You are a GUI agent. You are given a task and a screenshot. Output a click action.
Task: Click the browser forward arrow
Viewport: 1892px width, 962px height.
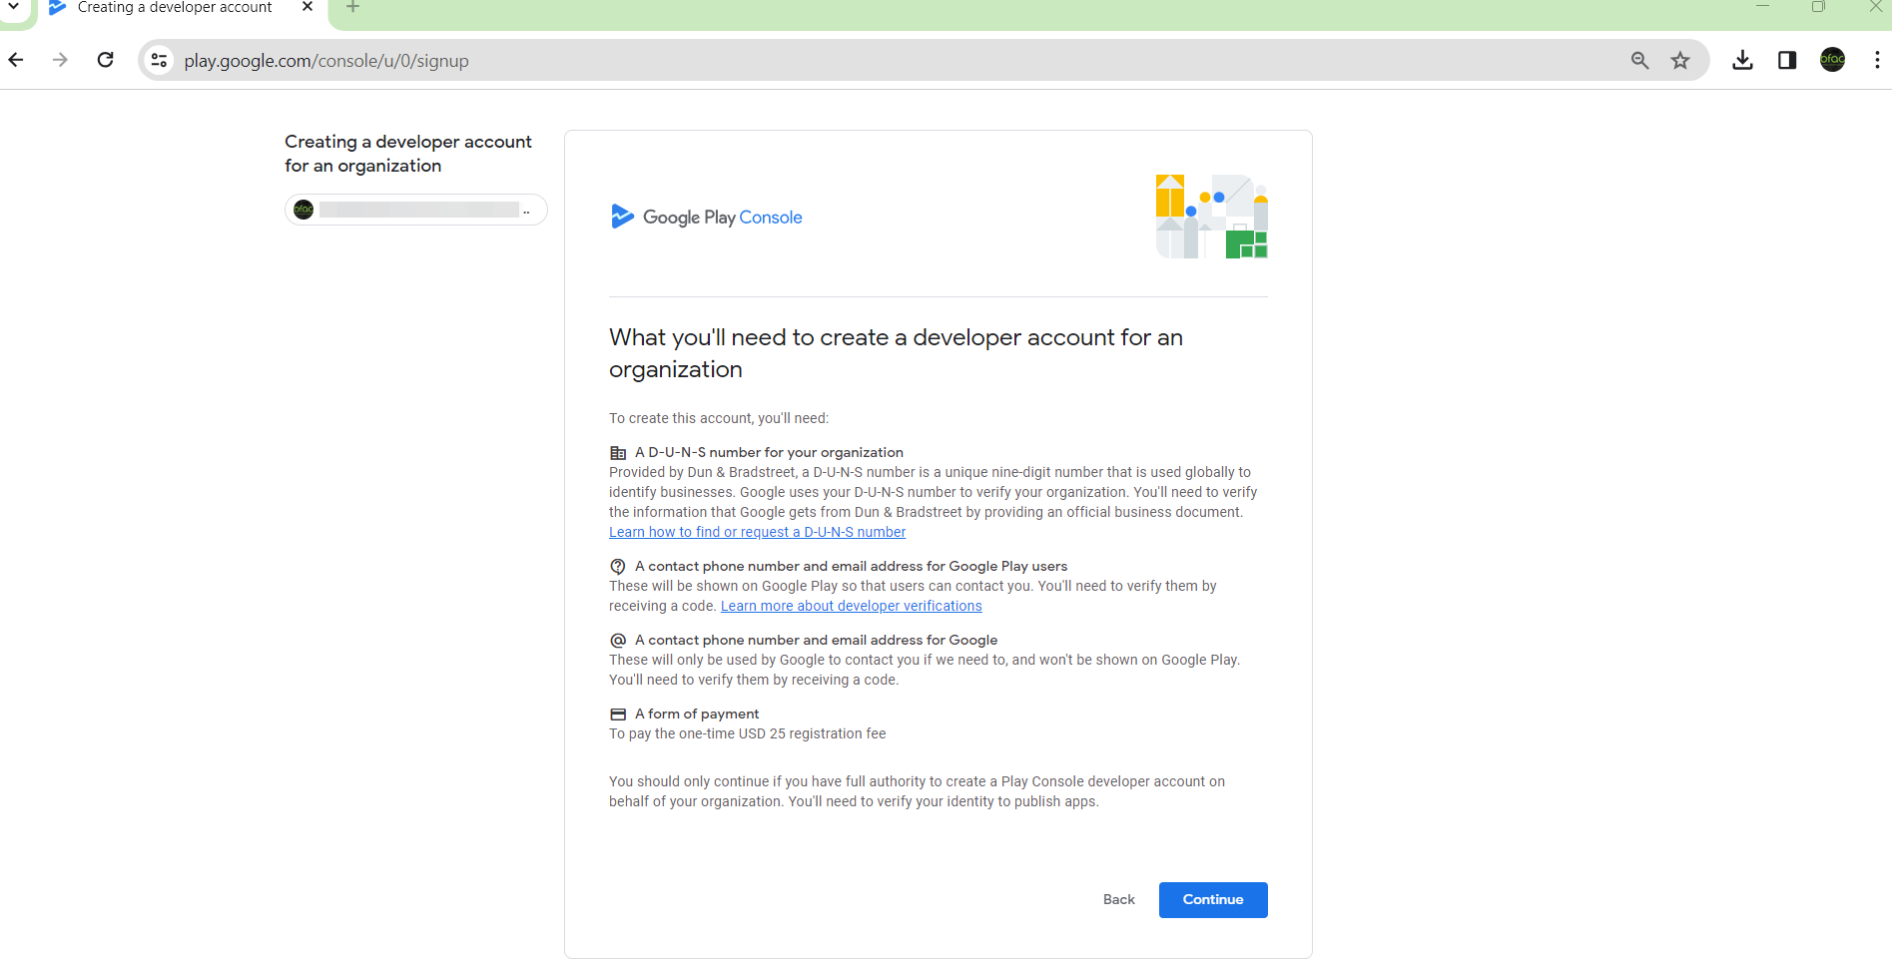(x=61, y=60)
